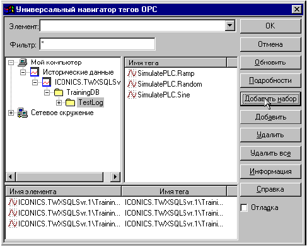The image size is (307, 246).
Task: Close the OPC tag navigator window
Action: [x=297, y=9]
